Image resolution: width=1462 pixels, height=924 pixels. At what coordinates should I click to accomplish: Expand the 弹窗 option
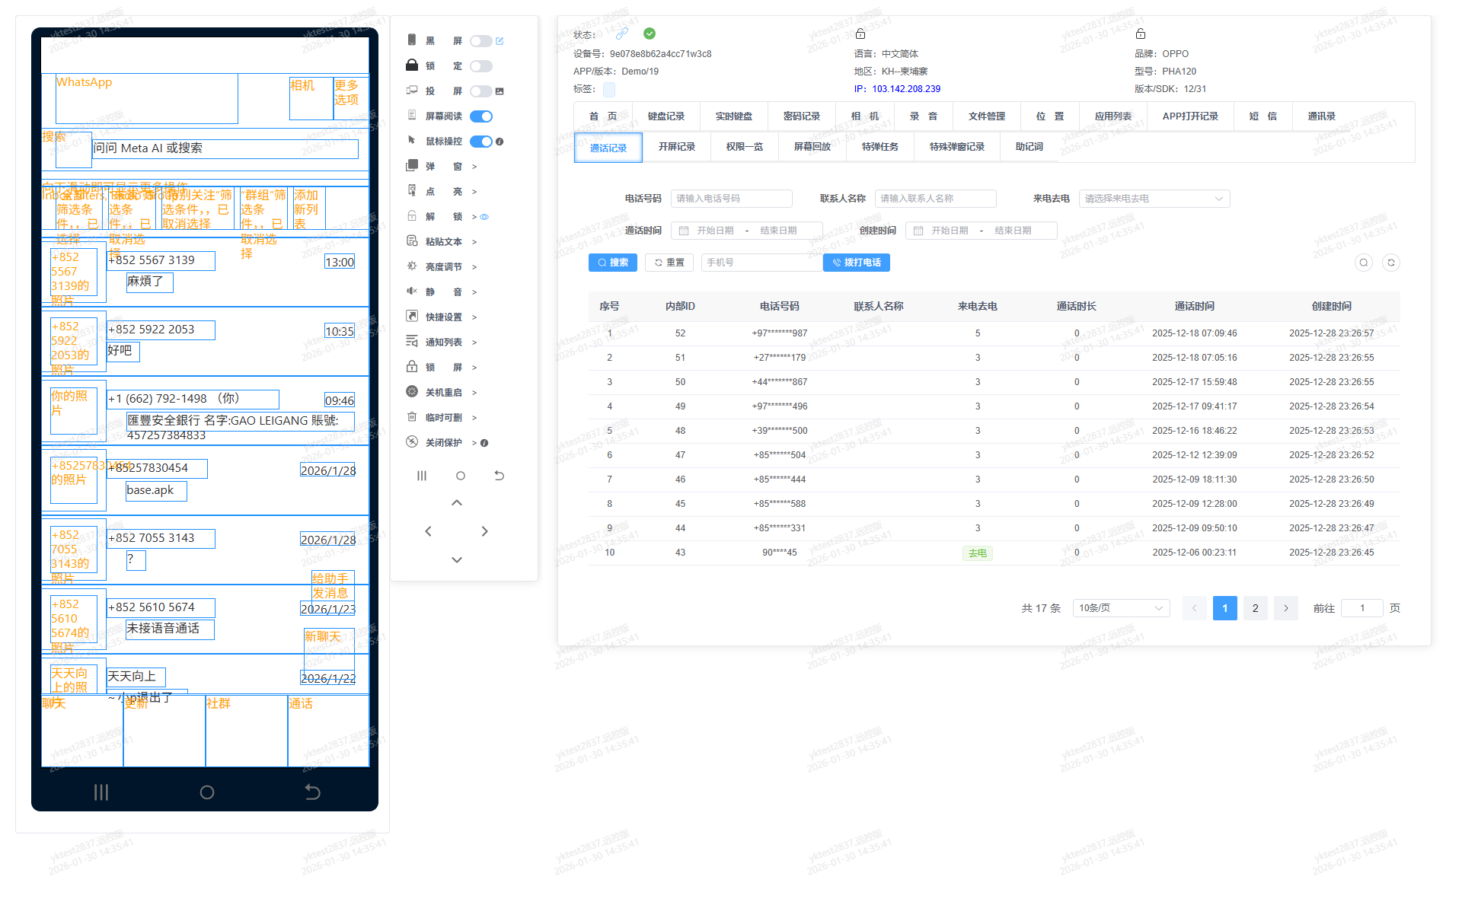coord(474,167)
